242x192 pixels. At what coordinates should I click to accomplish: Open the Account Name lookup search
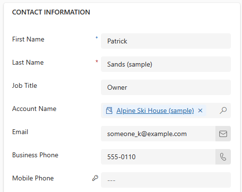tap(223, 110)
